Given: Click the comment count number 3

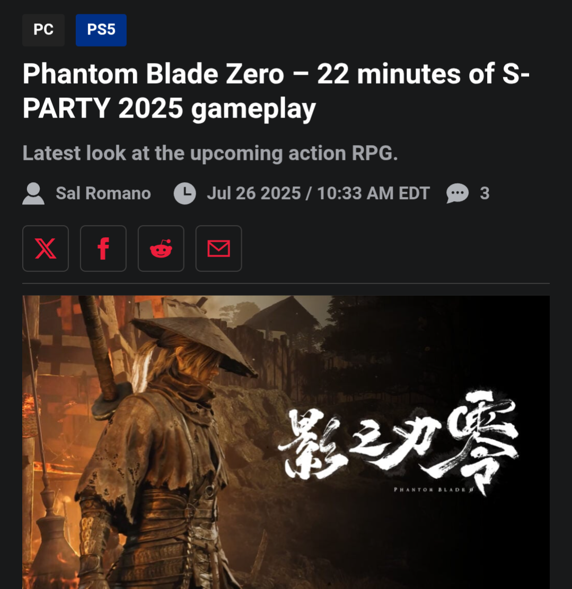Looking at the screenshot, I should click(x=485, y=193).
